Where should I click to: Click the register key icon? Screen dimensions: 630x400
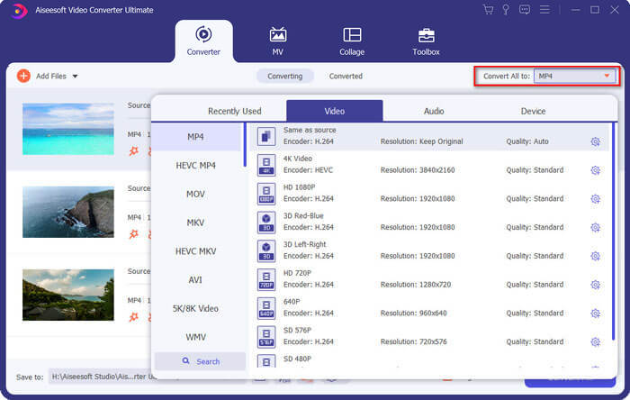point(506,10)
